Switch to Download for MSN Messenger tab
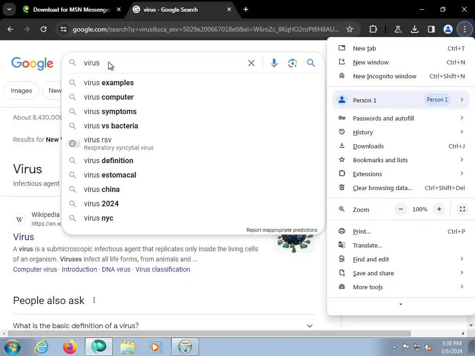The image size is (475, 356). [72, 9]
